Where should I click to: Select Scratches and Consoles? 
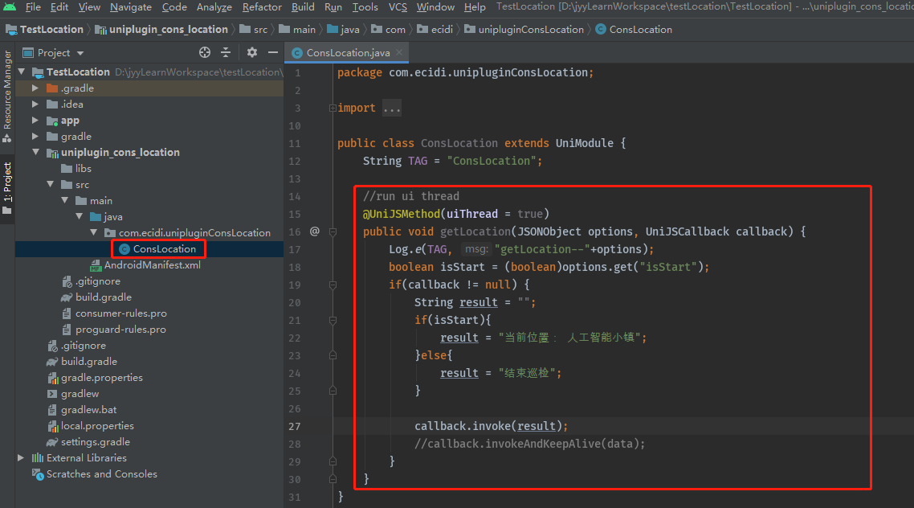pyautogui.click(x=95, y=474)
